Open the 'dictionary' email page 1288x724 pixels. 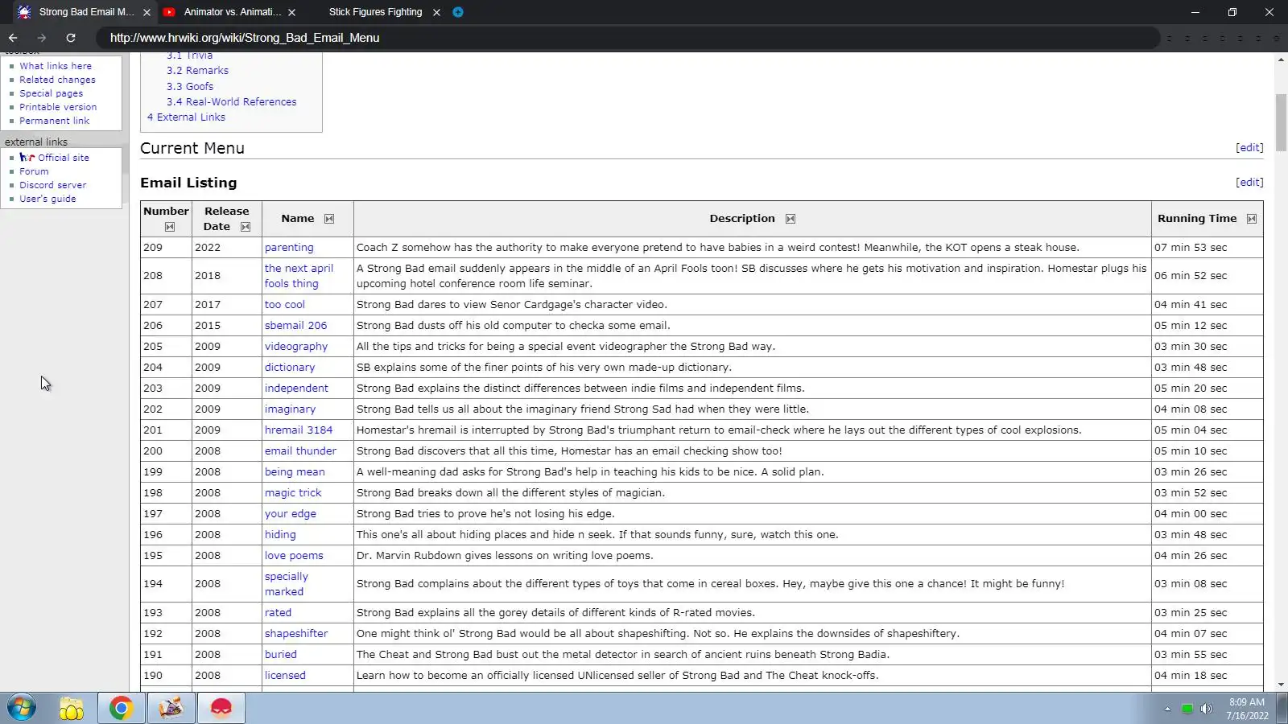[290, 368]
